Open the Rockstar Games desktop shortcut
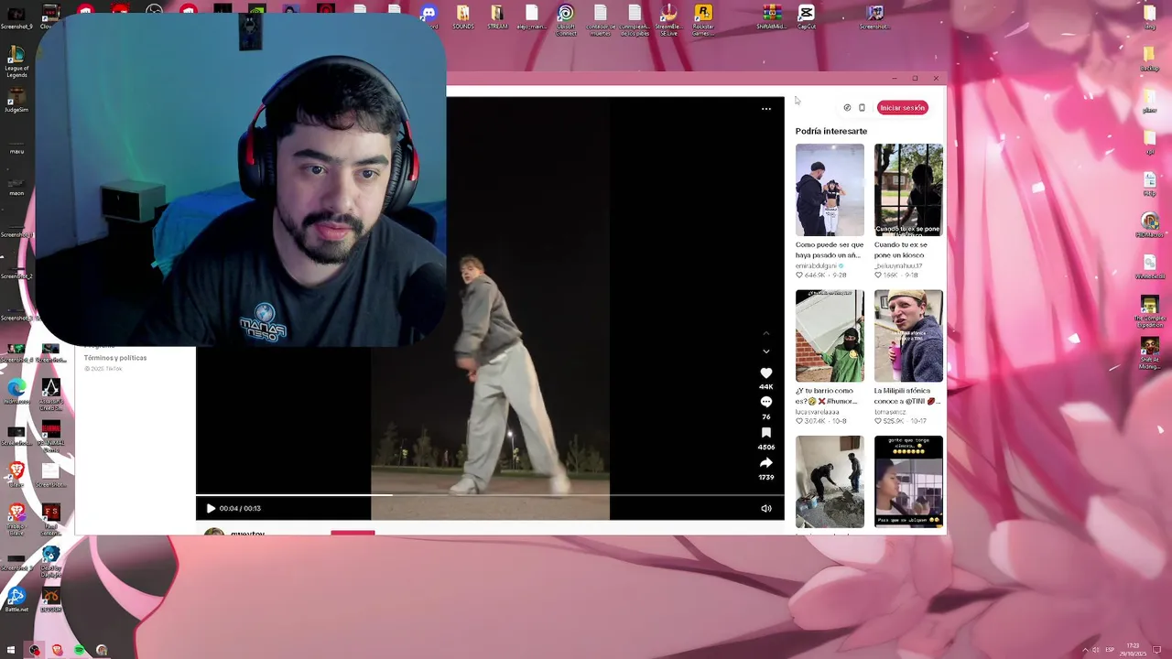 703,18
